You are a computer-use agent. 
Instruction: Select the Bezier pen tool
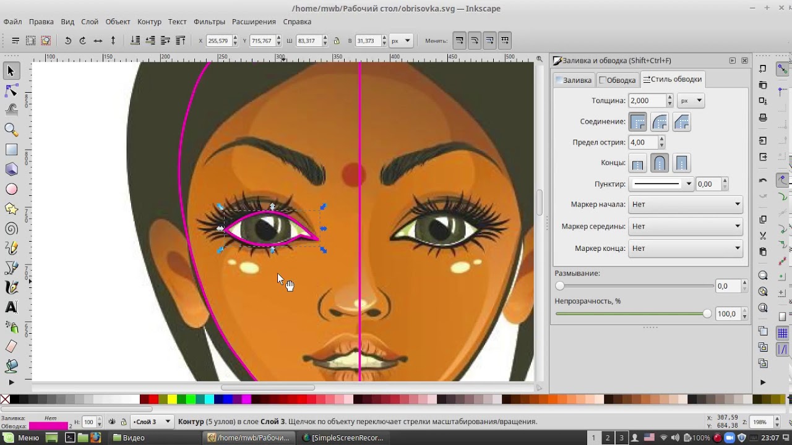[x=11, y=268]
